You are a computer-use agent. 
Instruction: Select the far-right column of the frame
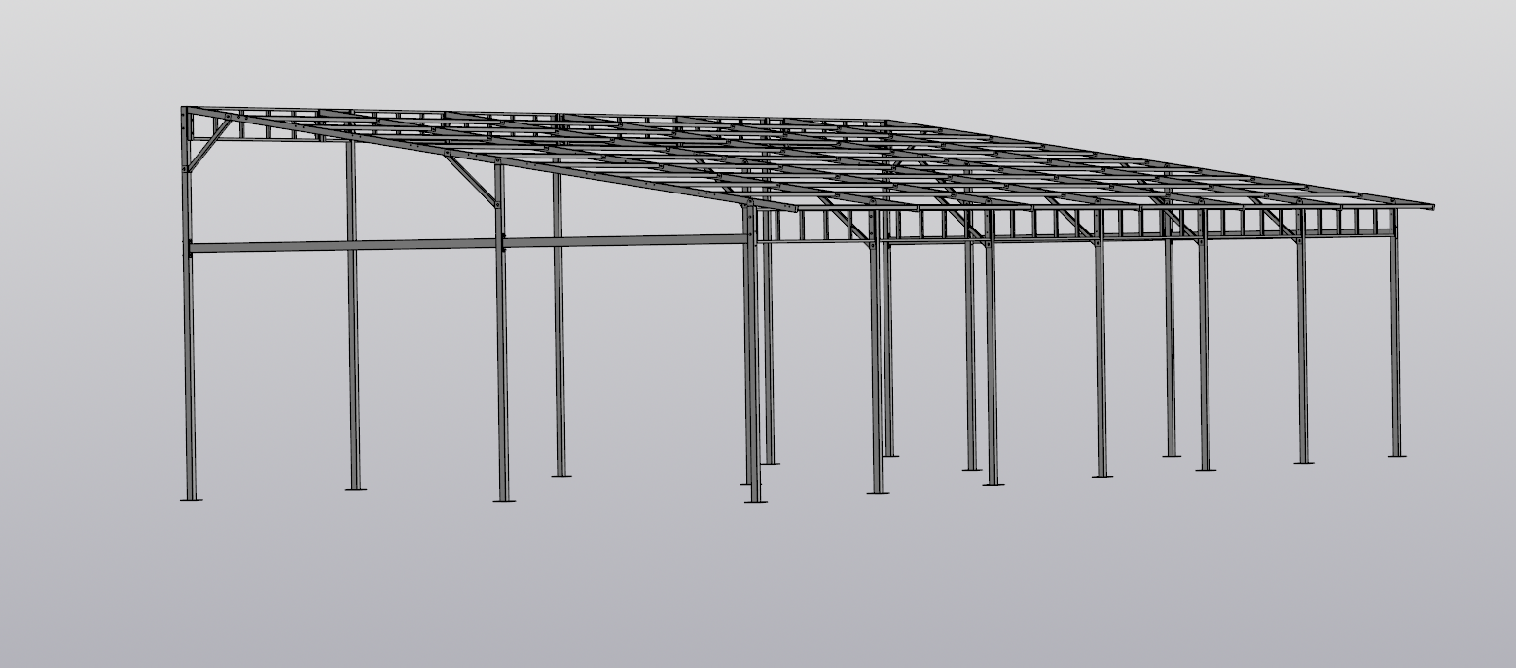(1395, 340)
